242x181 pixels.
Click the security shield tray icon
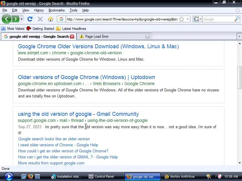click(x=220, y=176)
